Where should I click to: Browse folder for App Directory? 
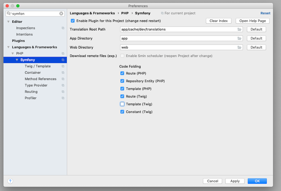click(x=239, y=38)
